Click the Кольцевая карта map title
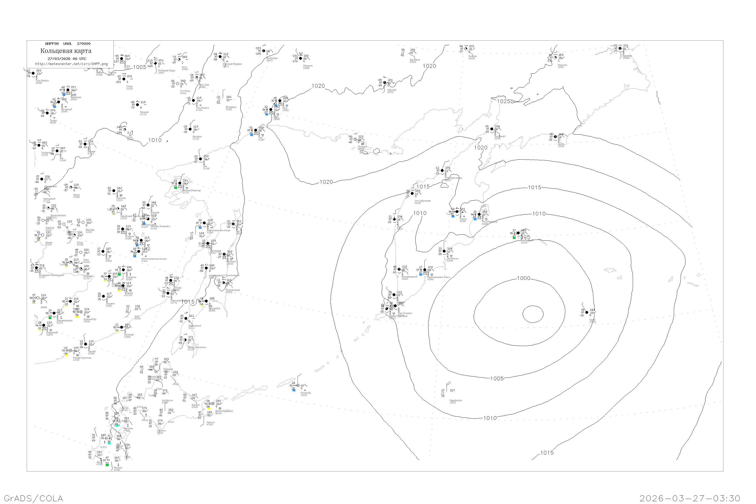Image resolution: width=756 pixels, height=504 pixels. pos(66,51)
